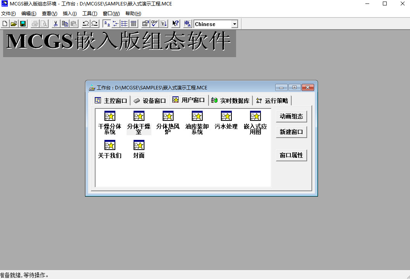
Task: Restore the 工作台 child window size
Action: click(x=294, y=87)
